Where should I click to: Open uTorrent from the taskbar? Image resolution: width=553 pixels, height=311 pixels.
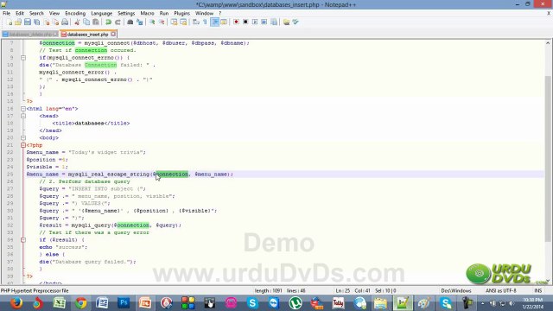[296, 303]
